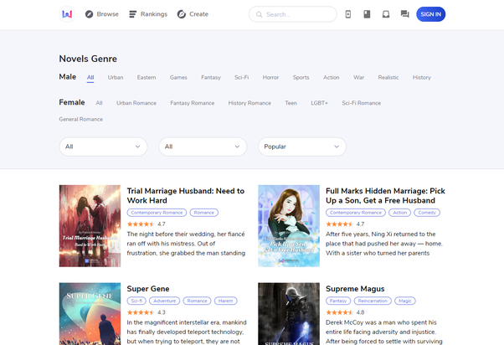Open Trial Marriage Husband title link
504x345 pixels.
point(186,195)
